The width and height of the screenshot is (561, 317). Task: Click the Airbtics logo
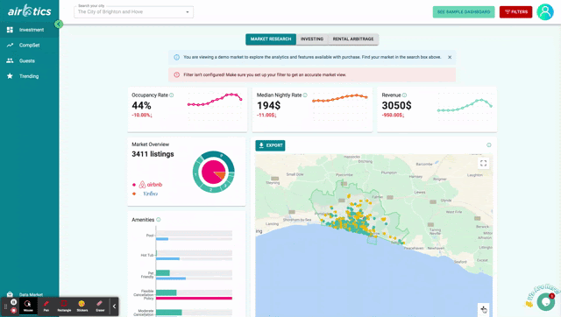click(30, 11)
